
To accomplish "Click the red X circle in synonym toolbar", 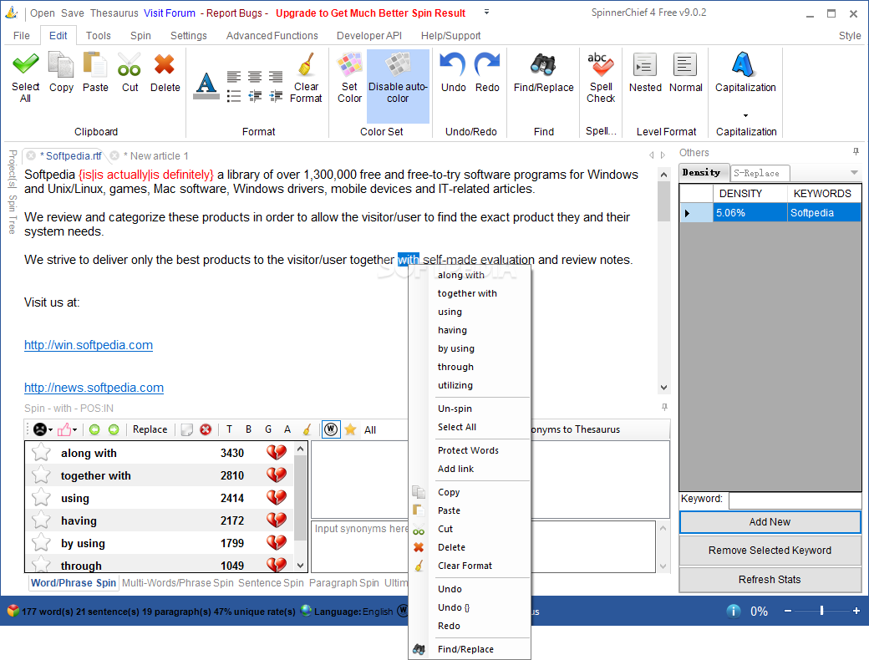I will click(x=206, y=429).
